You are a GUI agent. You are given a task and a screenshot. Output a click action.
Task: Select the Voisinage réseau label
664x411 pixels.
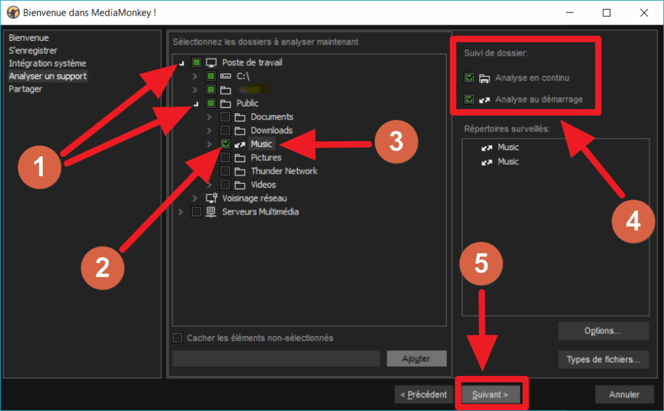(254, 198)
